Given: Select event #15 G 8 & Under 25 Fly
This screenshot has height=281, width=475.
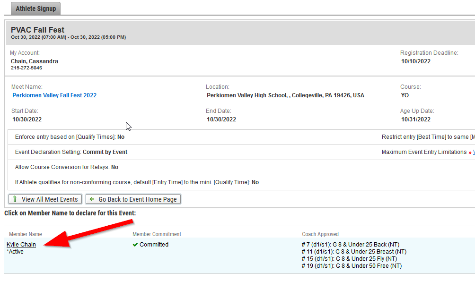Looking at the screenshot, I should 349,259.
